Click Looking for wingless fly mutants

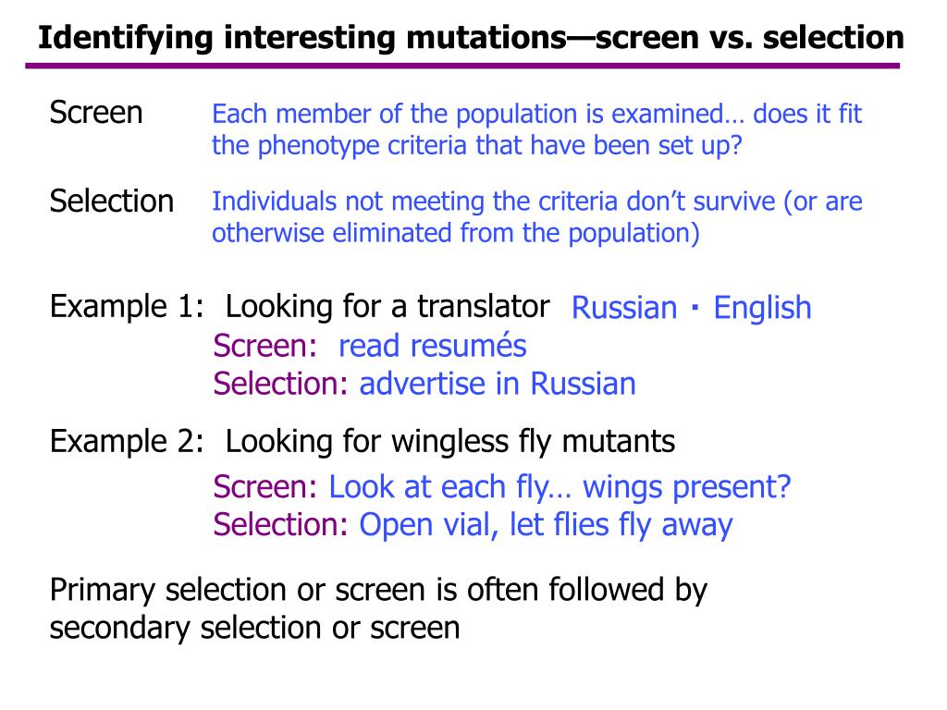point(450,441)
